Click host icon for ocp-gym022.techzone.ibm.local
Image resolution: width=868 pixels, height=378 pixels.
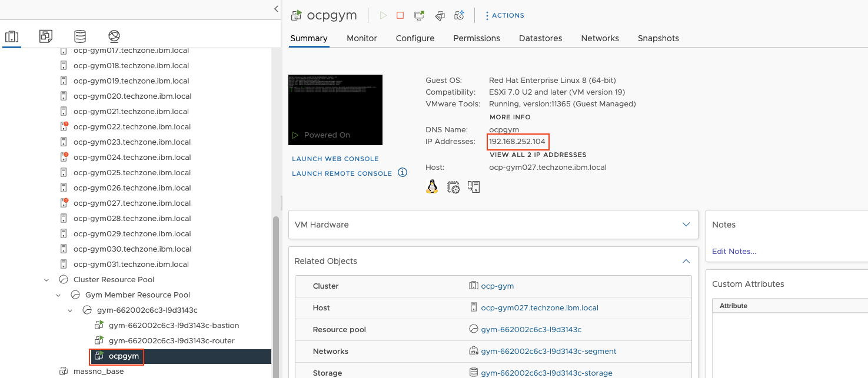click(64, 126)
